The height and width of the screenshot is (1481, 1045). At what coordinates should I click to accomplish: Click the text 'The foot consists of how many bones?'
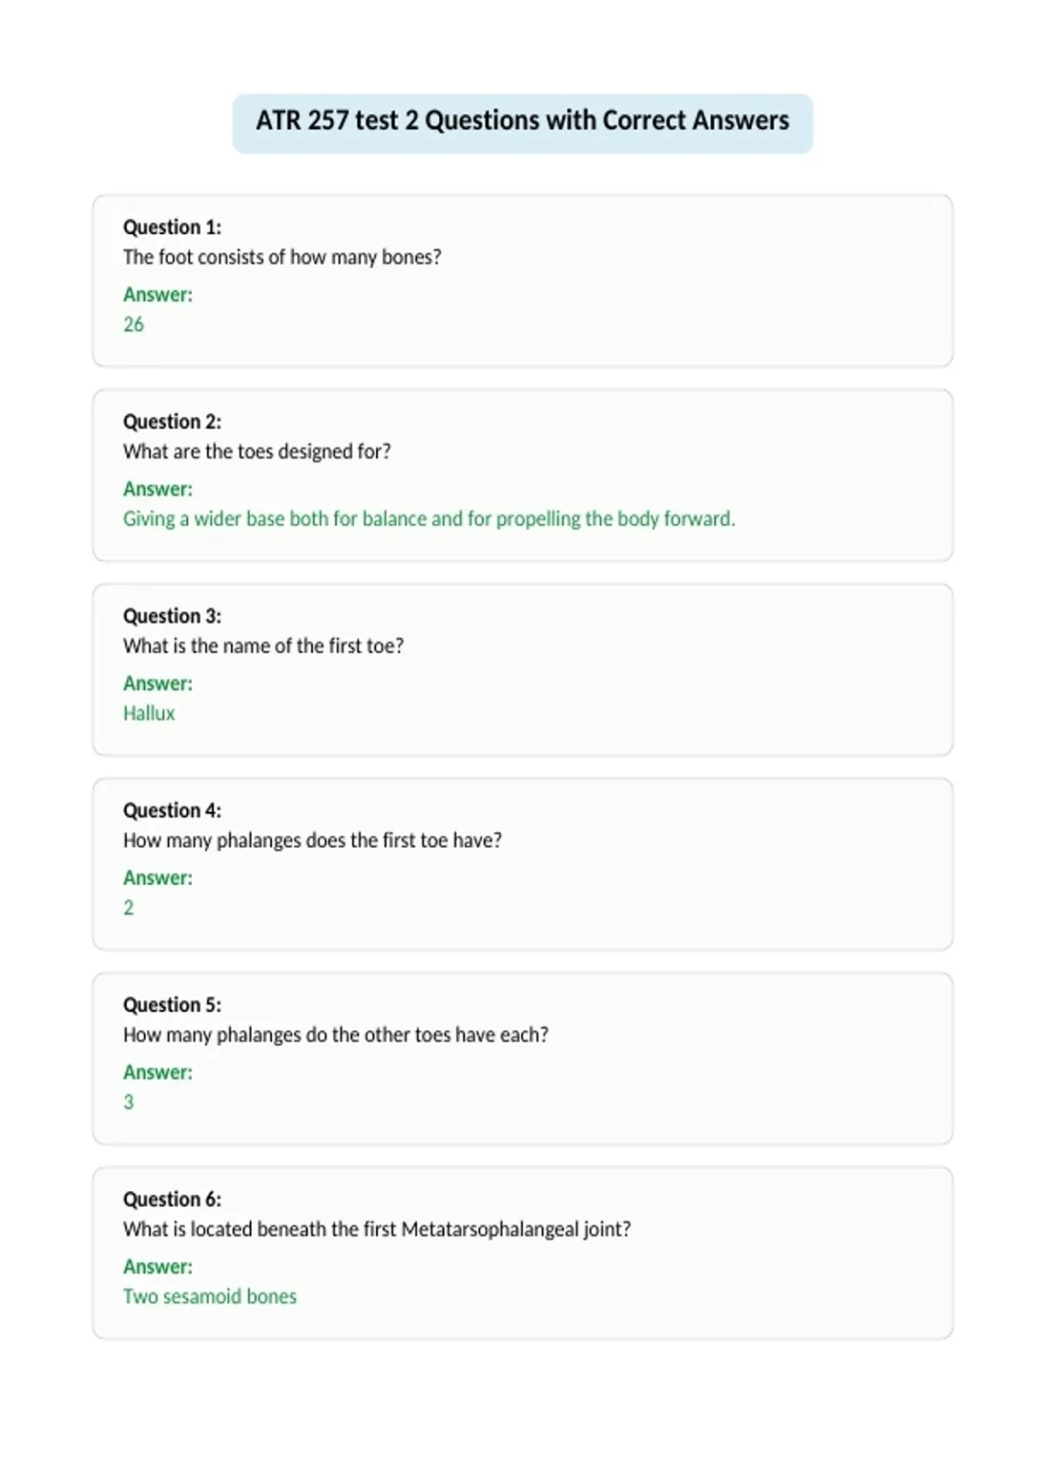coord(282,257)
